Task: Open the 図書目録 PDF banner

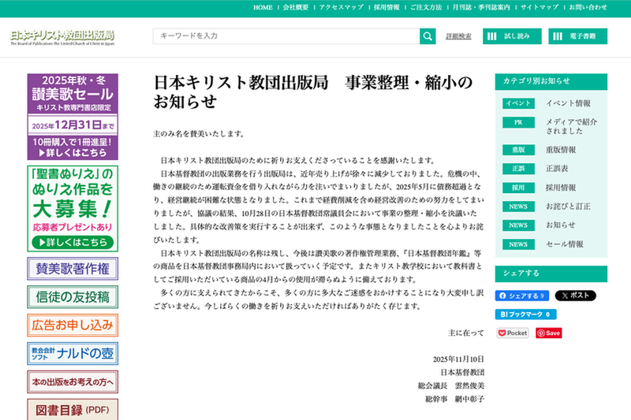Action: click(x=72, y=410)
